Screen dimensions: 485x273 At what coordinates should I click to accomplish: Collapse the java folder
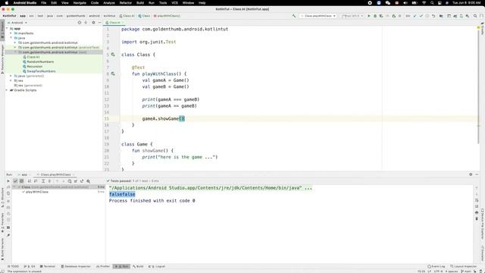[11, 38]
